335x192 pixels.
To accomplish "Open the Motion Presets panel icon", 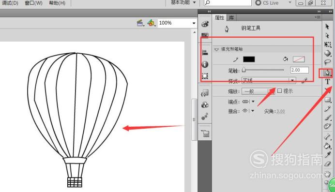I will coord(205,116).
